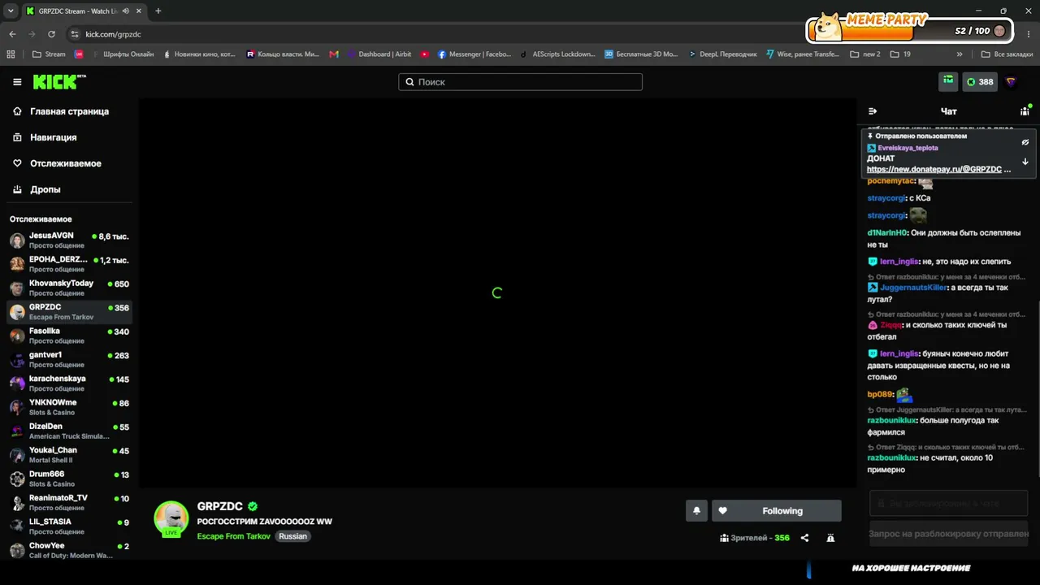This screenshot has width=1040, height=585.
Task: Click the razbouniklux reply about полгода
Action: pyautogui.click(x=934, y=427)
